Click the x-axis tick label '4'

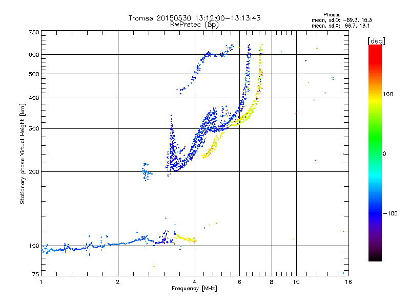195,282
